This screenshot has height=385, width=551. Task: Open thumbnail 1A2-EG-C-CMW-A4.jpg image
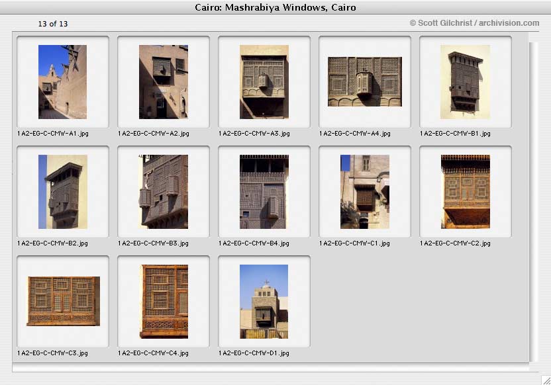[x=365, y=82]
